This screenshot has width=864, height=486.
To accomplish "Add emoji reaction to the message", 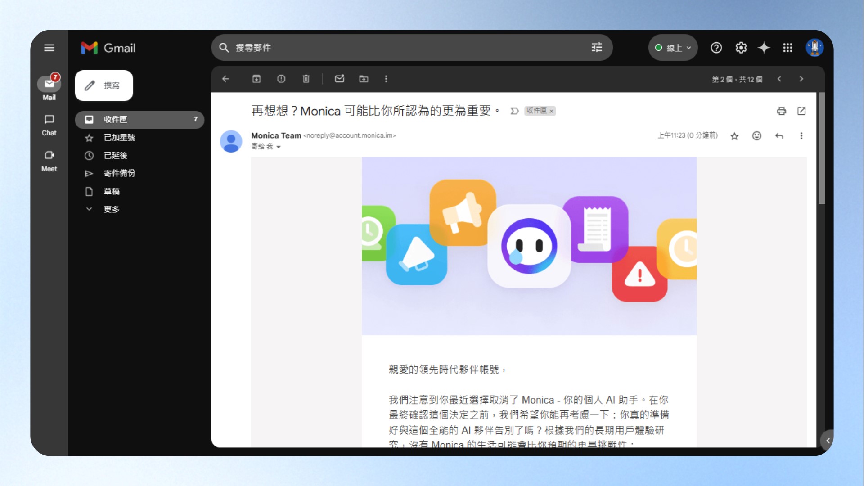I will [x=757, y=136].
